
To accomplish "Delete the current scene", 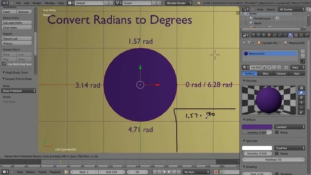I will (x=159, y=3).
